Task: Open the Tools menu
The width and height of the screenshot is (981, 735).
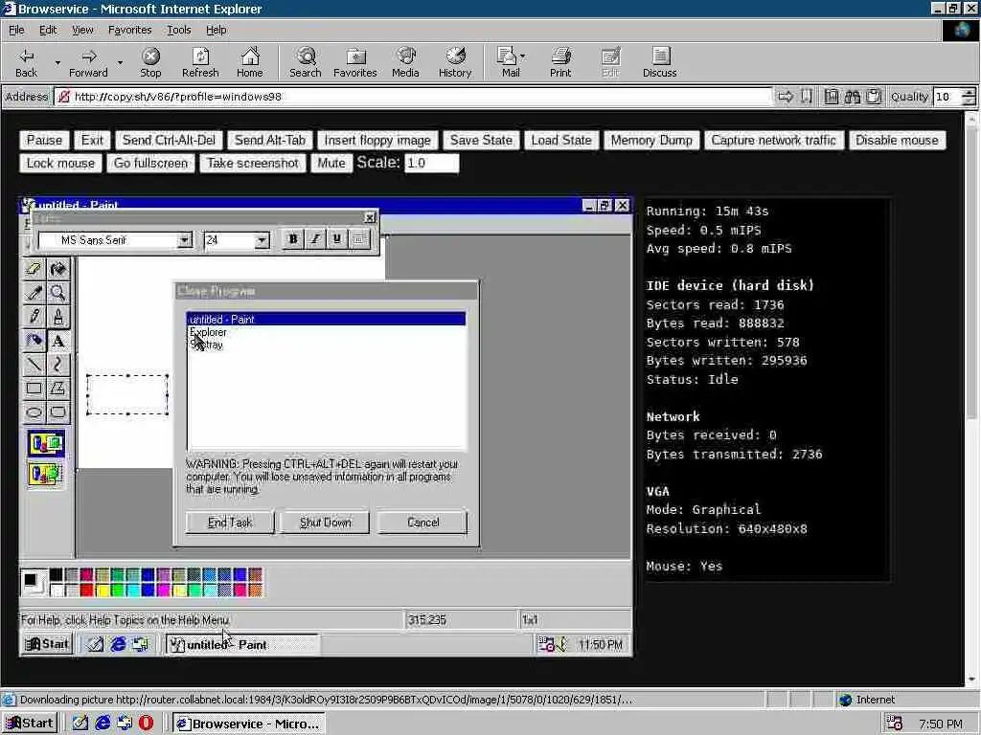Action: coord(178,30)
